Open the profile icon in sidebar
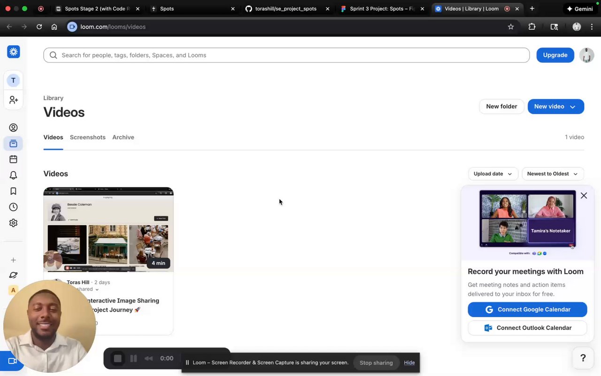Viewport: 601px width, 376px height. (x=13, y=127)
